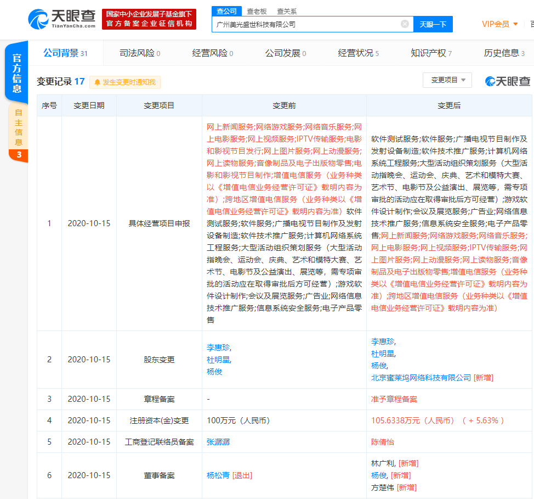This screenshot has width=534, height=499.
Task: Switch to the 查老板 search tab
Action: pyautogui.click(x=257, y=12)
